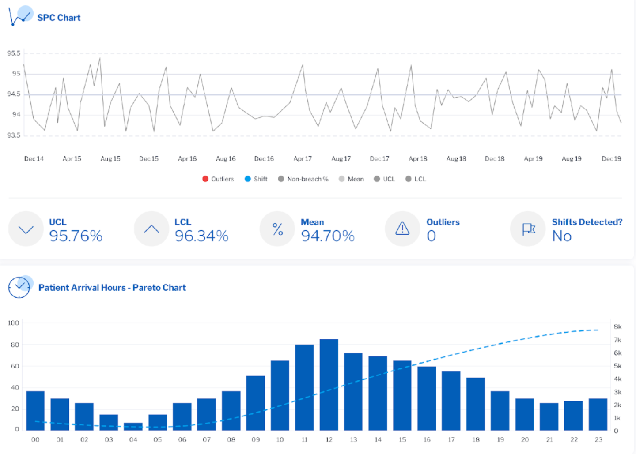Screen dimensions: 636x454
Task: Click the Patient Arrival Hours - Pareto Chart title
Action: pos(112,288)
